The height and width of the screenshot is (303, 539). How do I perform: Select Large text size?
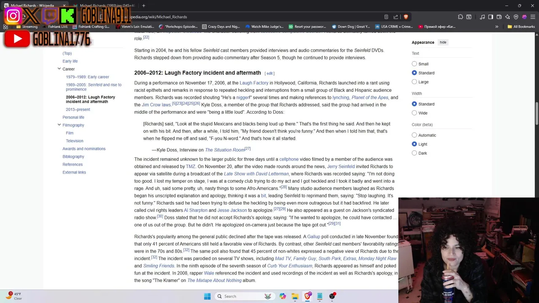pyautogui.click(x=414, y=82)
